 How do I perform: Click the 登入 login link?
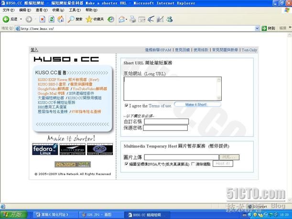pyautogui.click(x=34, y=50)
